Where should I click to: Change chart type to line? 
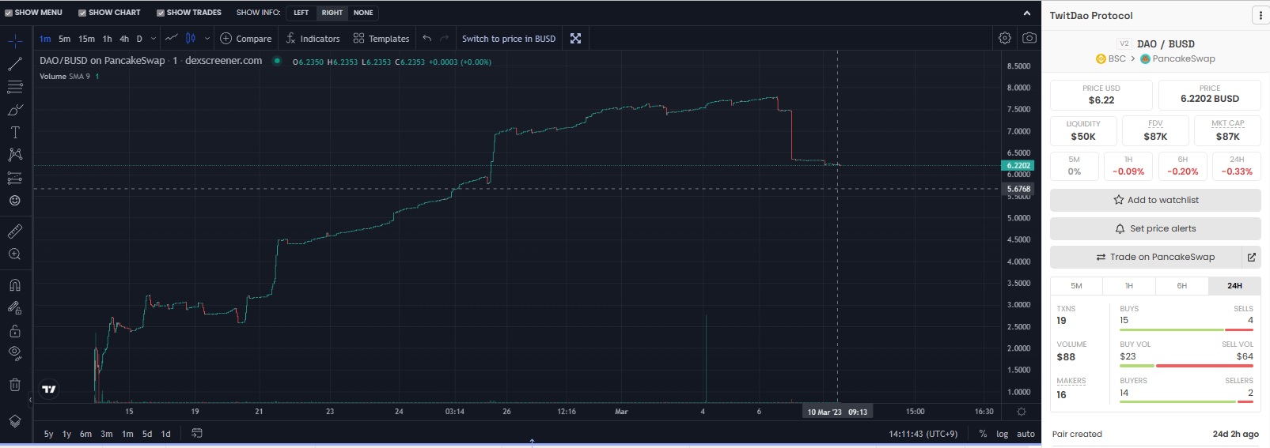[172, 38]
